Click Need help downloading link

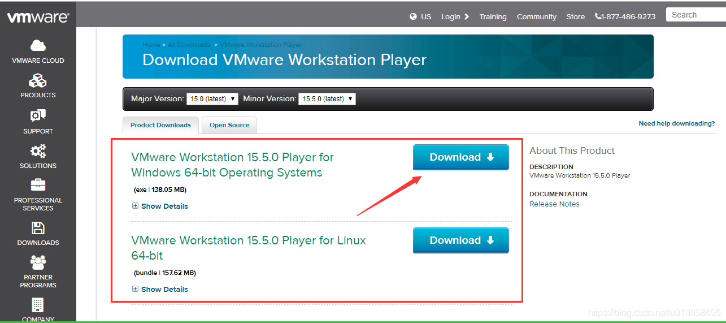(676, 123)
